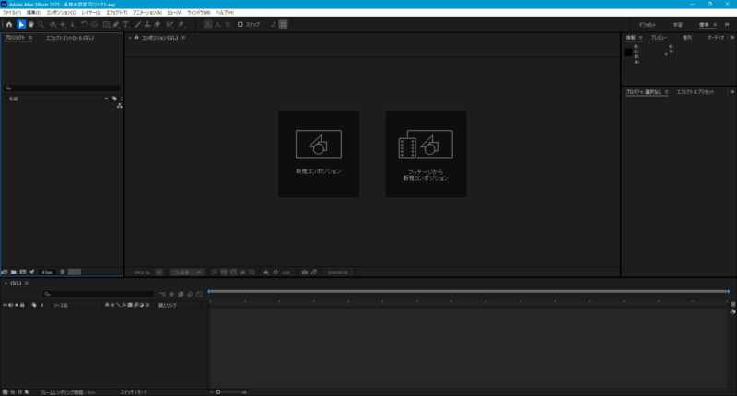Click the Project panel search field
Viewport: 737px width, 396px height.
(62, 87)
